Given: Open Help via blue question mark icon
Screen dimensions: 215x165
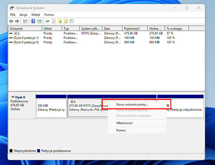Looking at the screenshot, I should coord(33,21).
